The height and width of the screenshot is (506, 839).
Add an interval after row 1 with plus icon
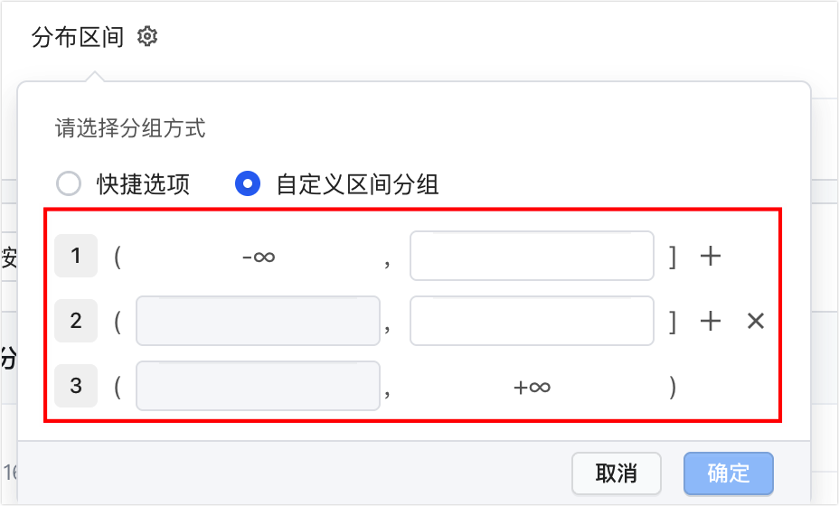click(711, 256)
